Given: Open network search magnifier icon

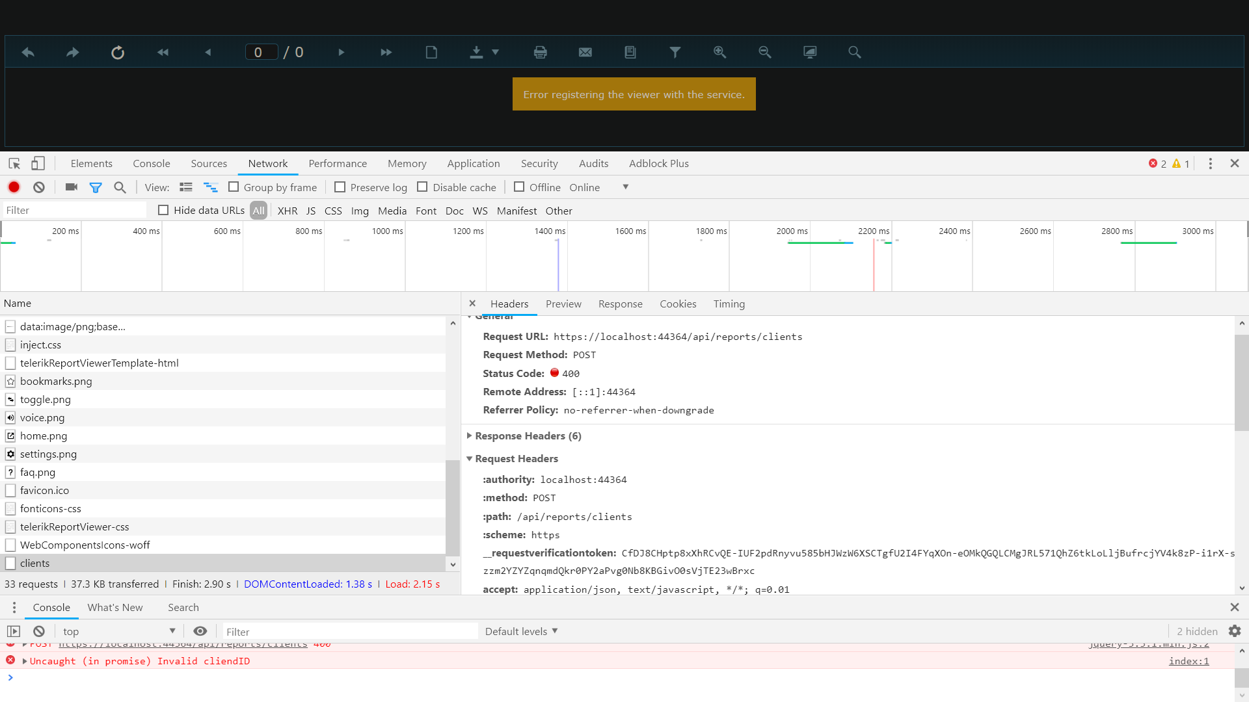Looking at the screenshot, I should [x=120, y=187].
